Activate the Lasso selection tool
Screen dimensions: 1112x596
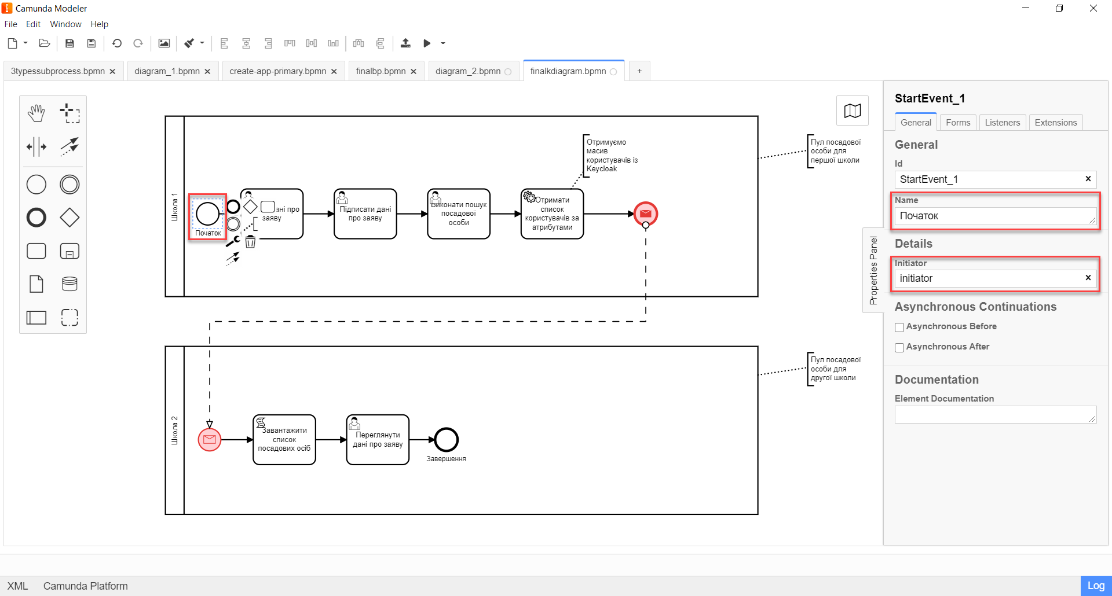point(69,113)
